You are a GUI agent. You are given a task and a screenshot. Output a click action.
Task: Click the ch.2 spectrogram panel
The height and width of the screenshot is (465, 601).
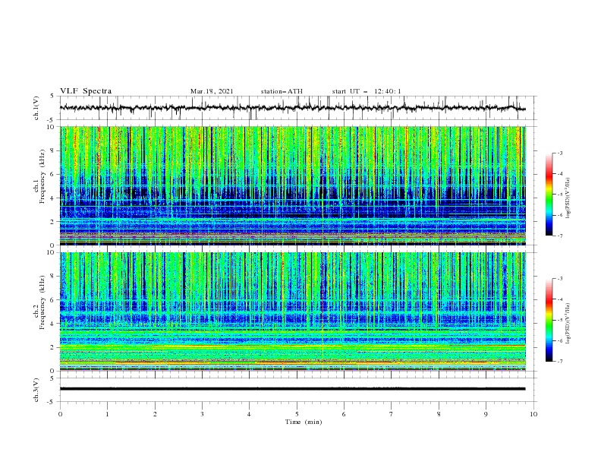pyautogui.click(x=293, y=312)
